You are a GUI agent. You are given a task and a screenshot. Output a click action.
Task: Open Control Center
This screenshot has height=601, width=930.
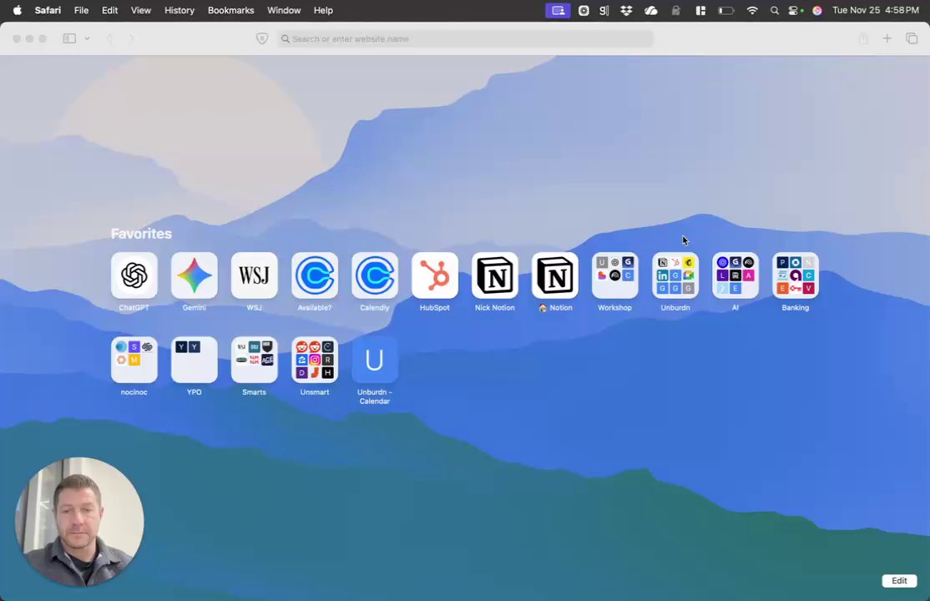point(796,10)
